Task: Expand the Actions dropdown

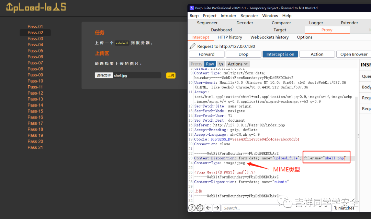Action: pyautogui.click(x=238, y=64)
